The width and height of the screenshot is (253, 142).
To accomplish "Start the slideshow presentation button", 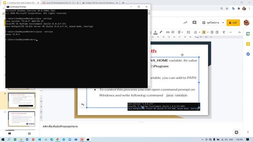I will (x=211, y=23).
